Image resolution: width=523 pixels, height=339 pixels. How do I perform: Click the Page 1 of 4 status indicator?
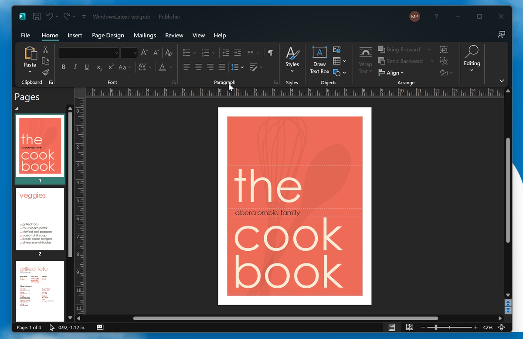pos(29,327)
